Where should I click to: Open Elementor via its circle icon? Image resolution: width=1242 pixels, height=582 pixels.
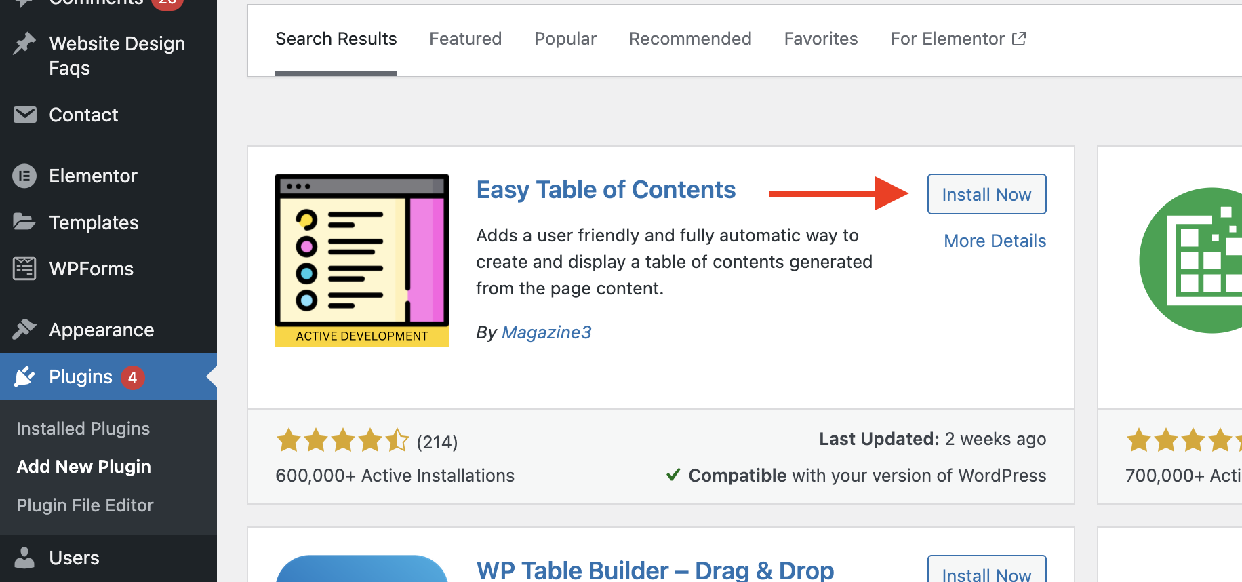click(24, 176)
